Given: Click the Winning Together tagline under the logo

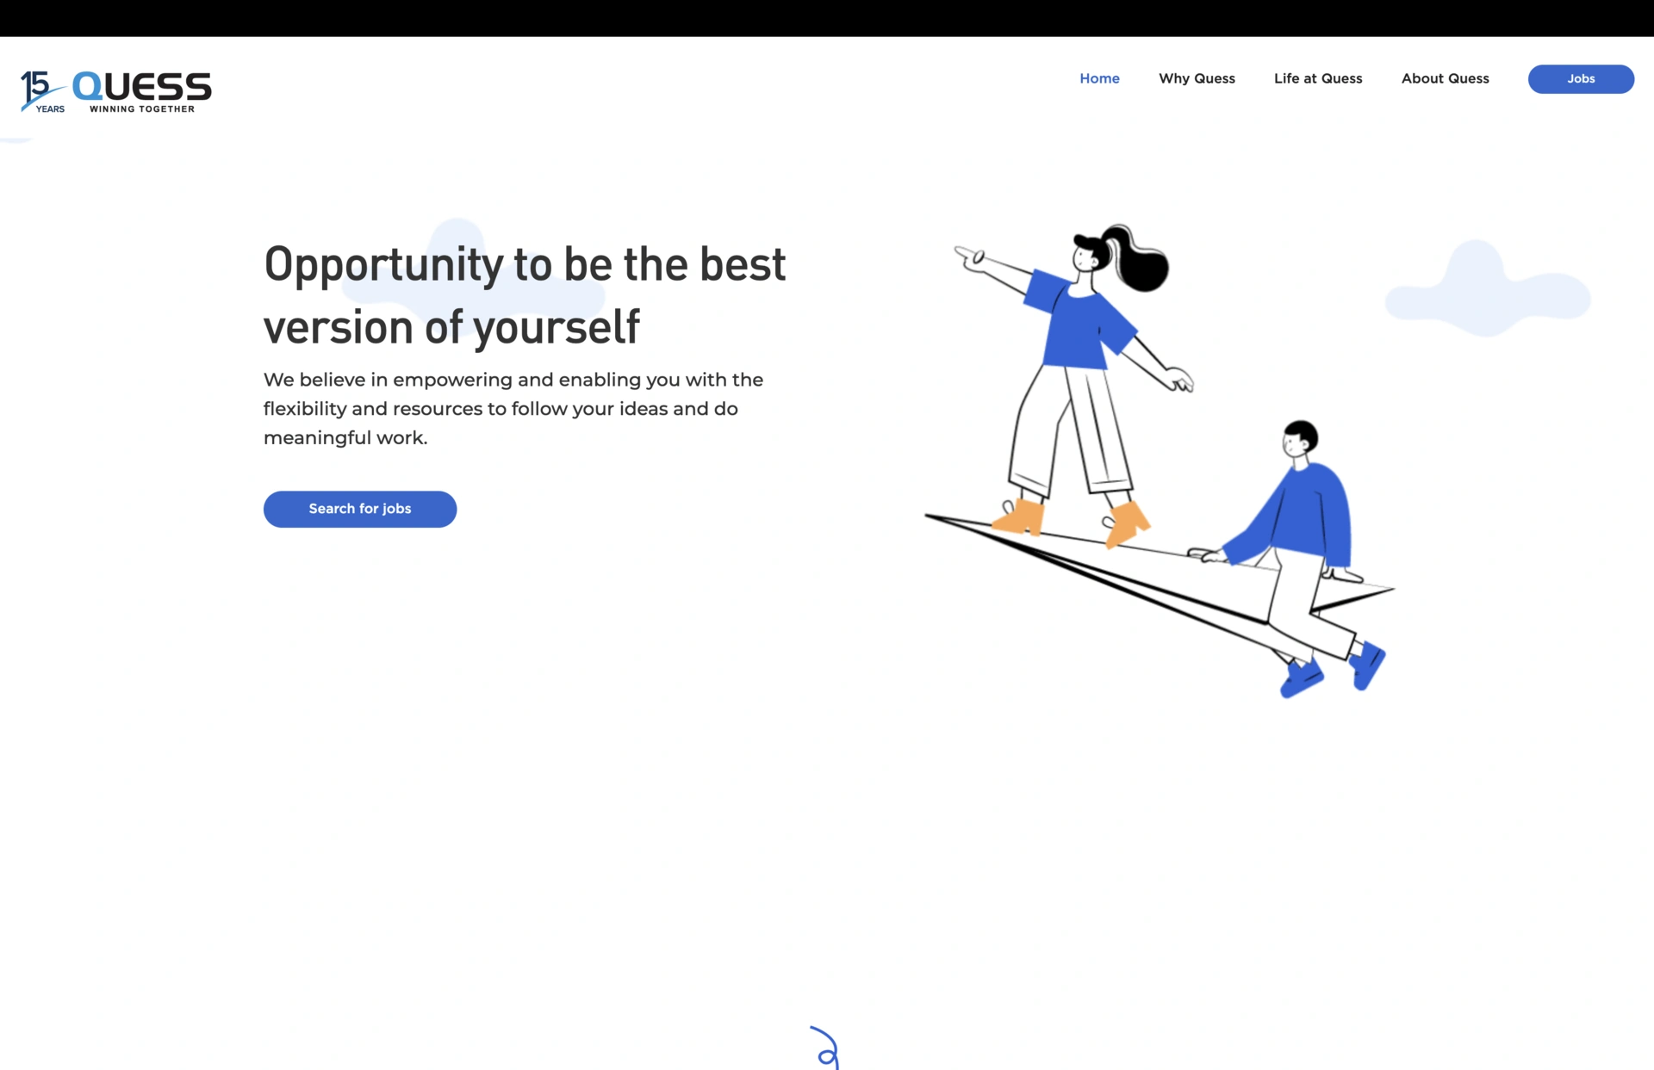Looking at the screenshot, I should click(142, 109).
